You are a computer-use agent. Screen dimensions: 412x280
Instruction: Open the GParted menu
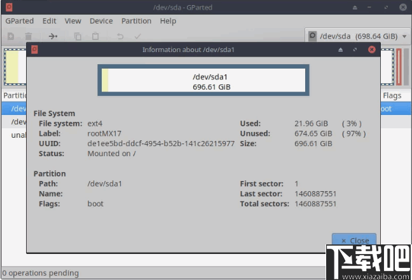[x=20, y=21]
